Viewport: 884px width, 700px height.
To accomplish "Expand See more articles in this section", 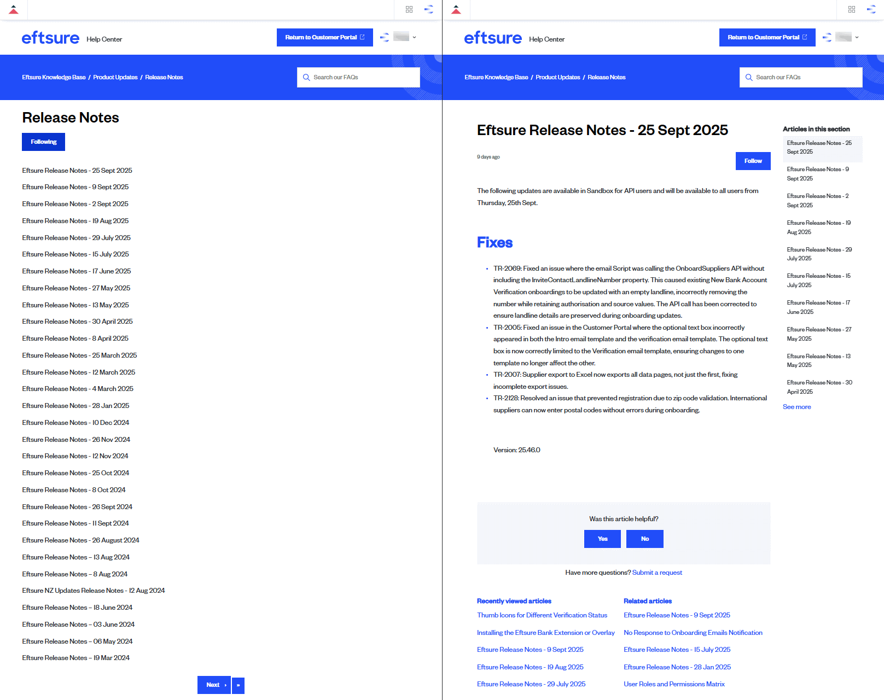I will coord(796,407).
